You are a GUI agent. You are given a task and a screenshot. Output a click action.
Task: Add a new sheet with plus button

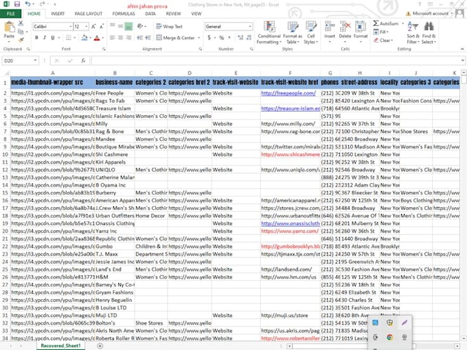100,346
